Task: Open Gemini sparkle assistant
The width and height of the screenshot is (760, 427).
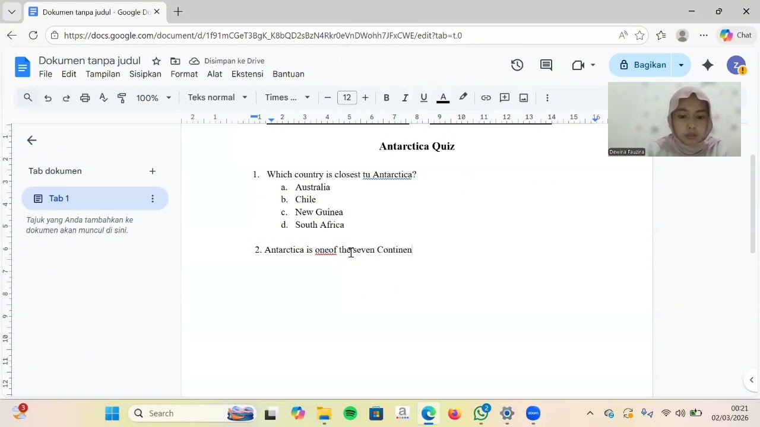Action: [x=708, y=65]
